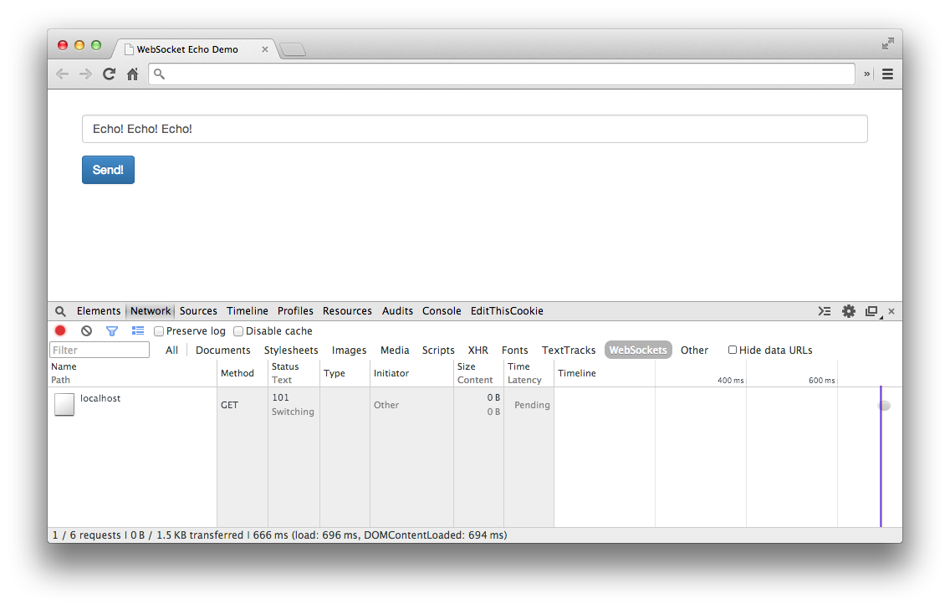Screen dimensions: 950x609
Task: Enter fullscreen with the corner arrows icon
Action: pos(887,43)
